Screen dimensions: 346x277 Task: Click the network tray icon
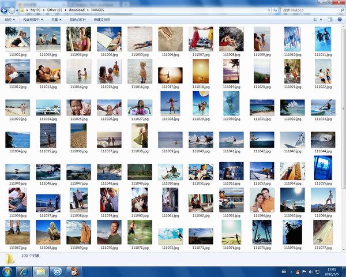[x=317, y=272]
